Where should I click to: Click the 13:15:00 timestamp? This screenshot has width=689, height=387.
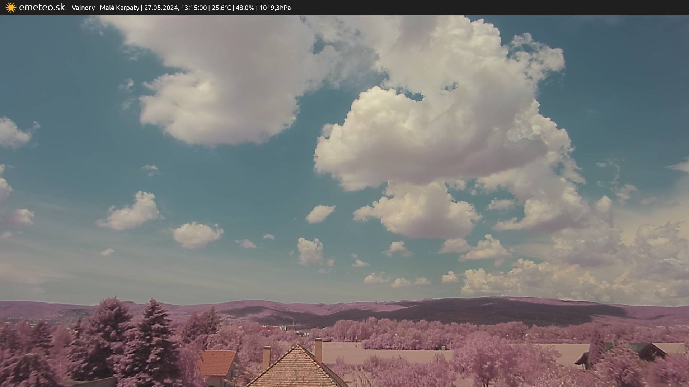pyautogui.click(x=194, y=8)
